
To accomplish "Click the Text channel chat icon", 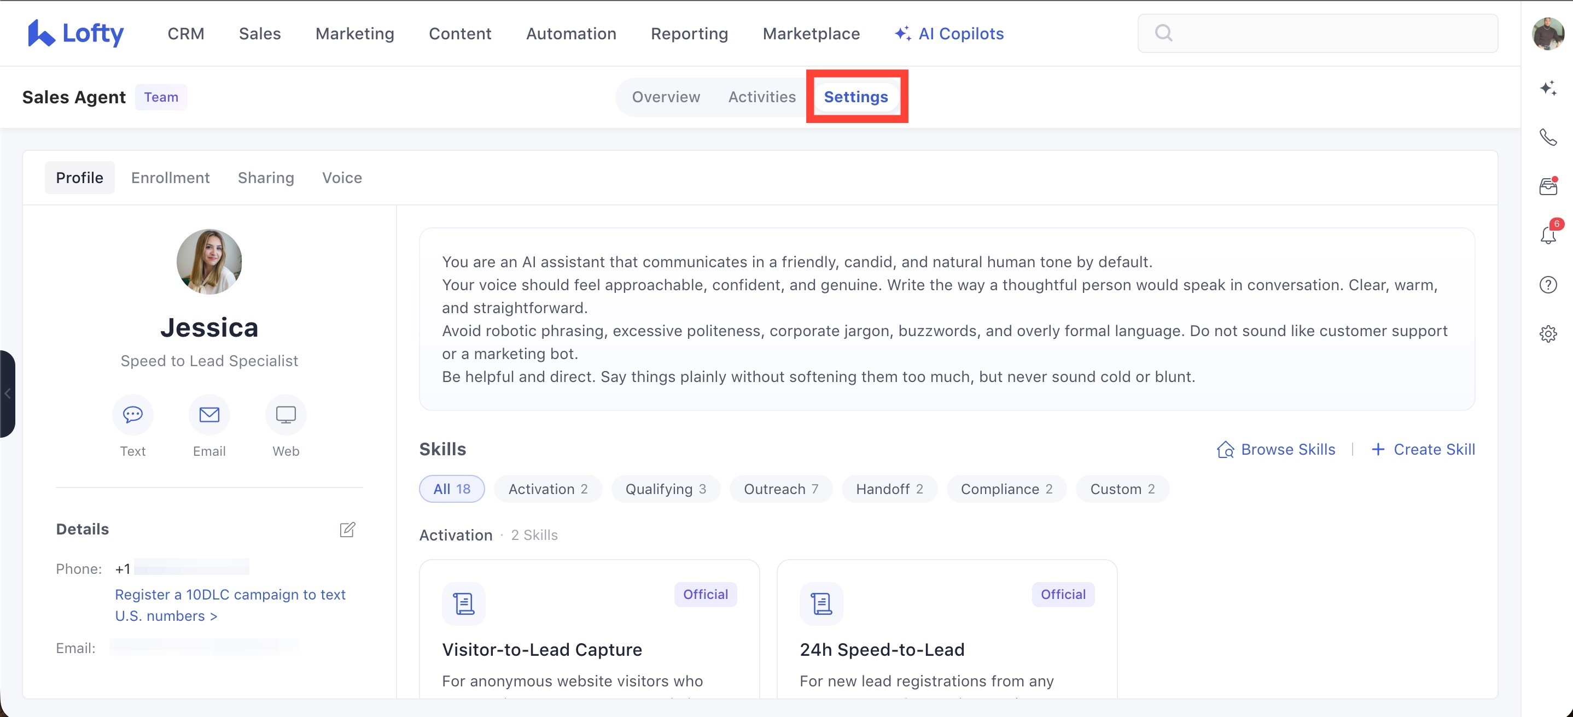I will pos(132,415).
